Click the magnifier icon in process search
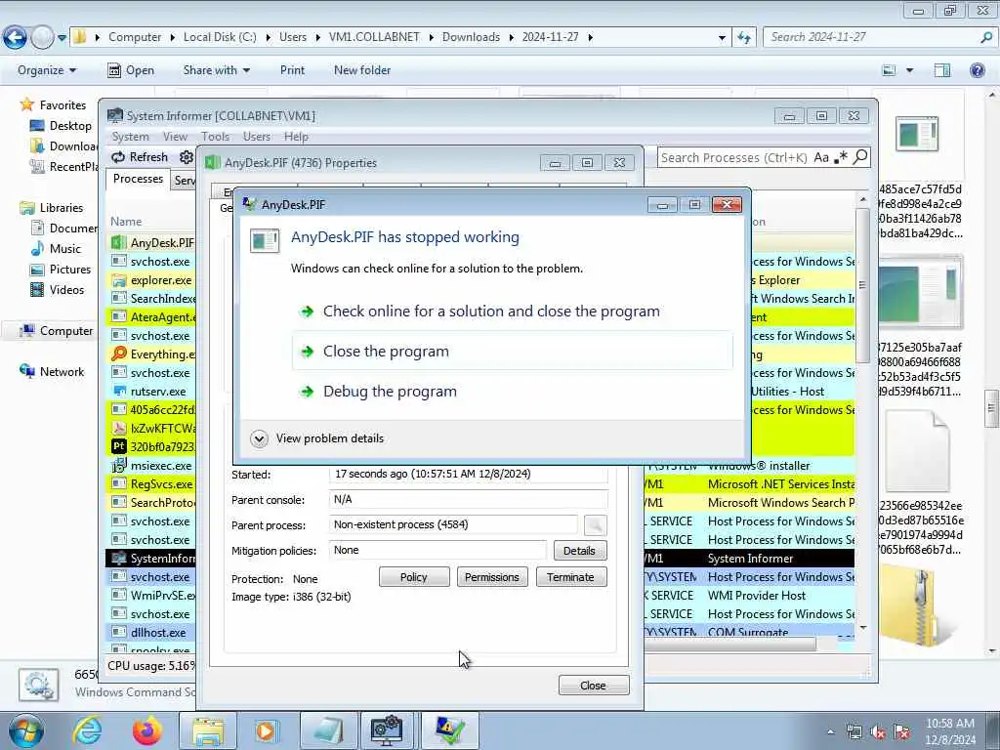 coord(860,157)
